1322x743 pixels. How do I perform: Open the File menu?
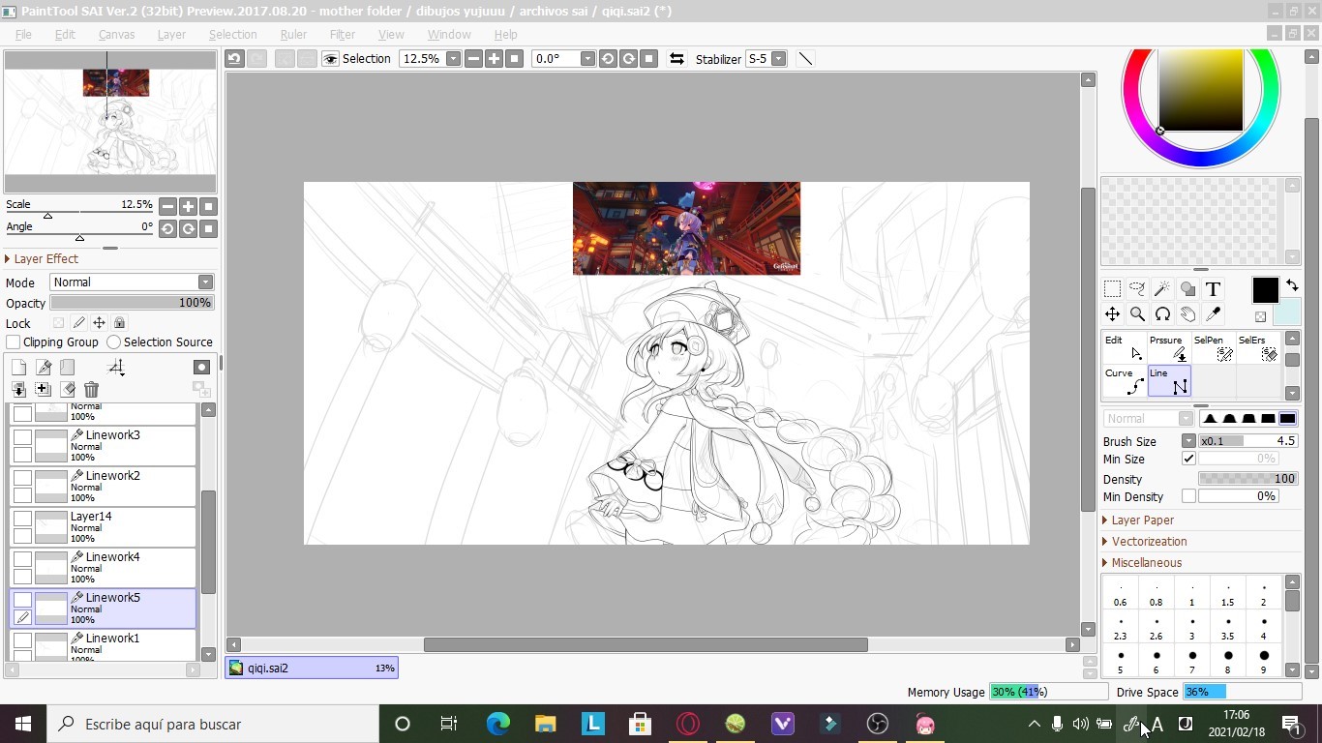point(23,34)
